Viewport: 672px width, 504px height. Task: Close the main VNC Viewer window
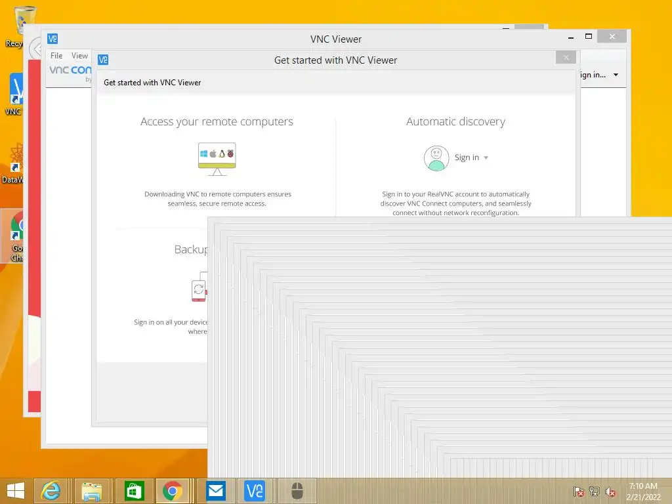612,37
